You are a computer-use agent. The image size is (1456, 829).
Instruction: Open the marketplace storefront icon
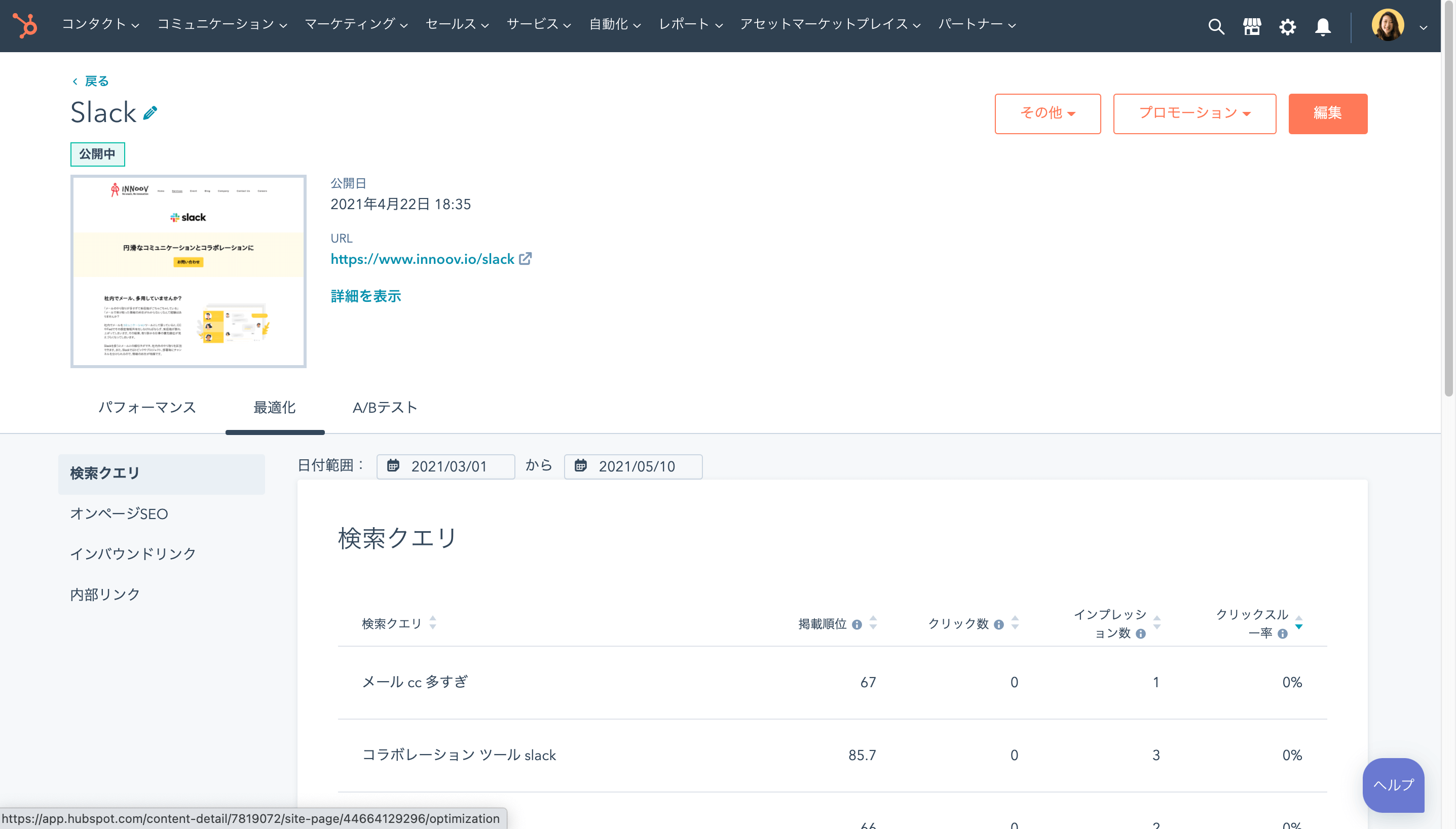point(1251,26)
